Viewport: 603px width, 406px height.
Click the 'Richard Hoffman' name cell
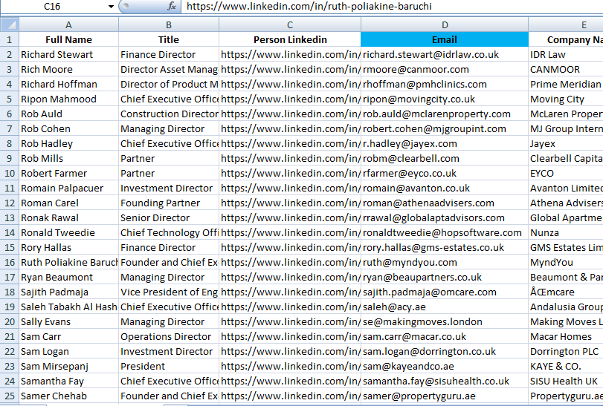[x=69, y=85]
